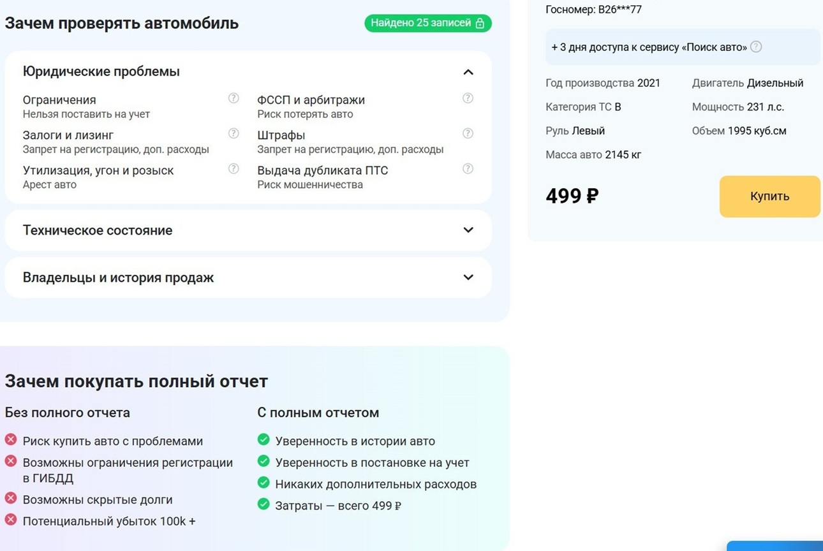This screenshot has height=551, width=823.
Task: Click the Найдено 25 записей badge
Action: point(428,23)
